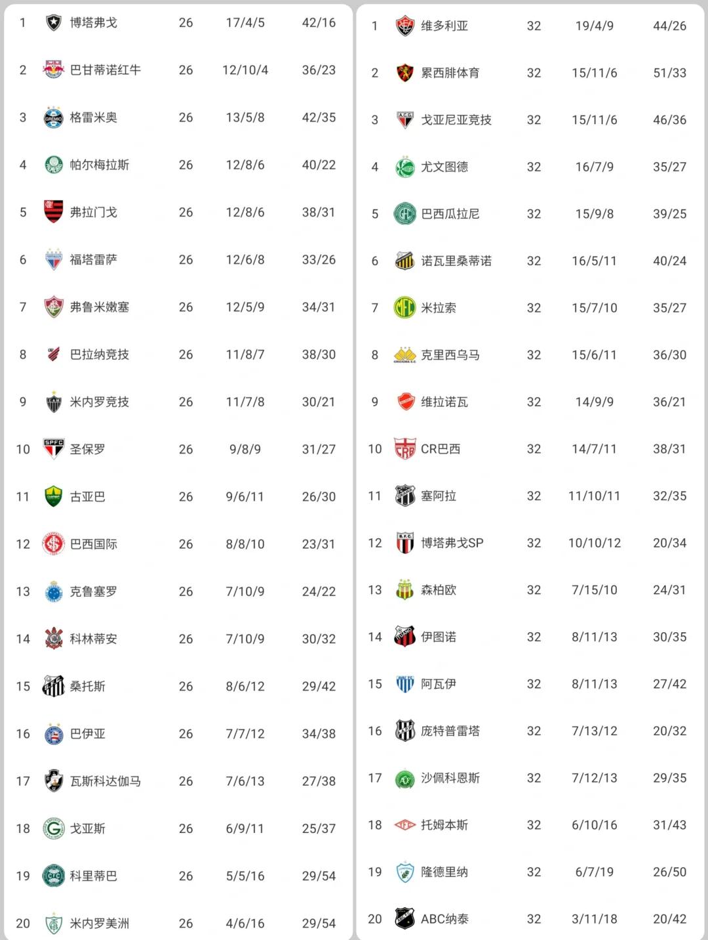
Task: Select the ABC纳泰 club logo
Action: click(x=405, y=919)
